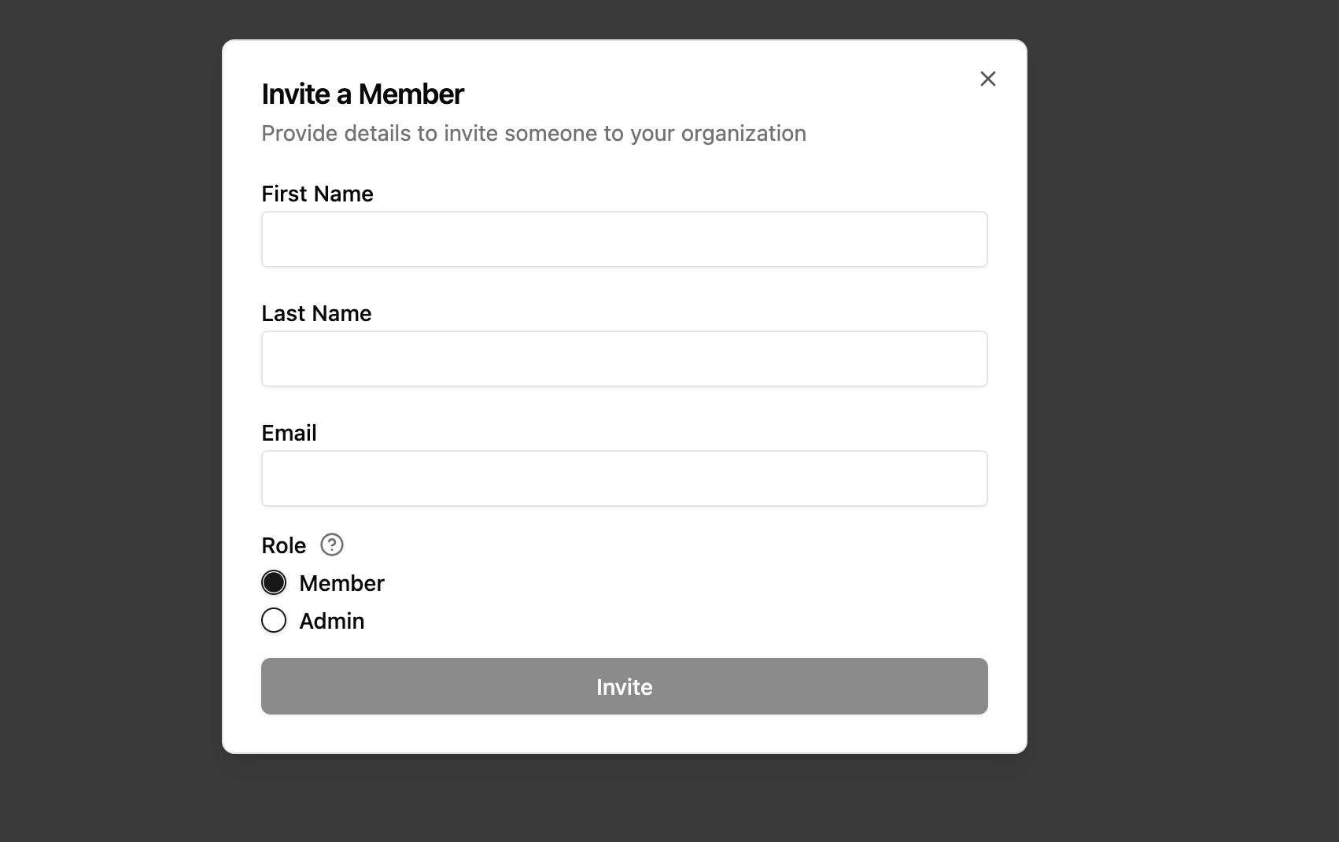Click the far right end of First Name field
Viewport: 1339px width, 842px height.
(972, 239)
